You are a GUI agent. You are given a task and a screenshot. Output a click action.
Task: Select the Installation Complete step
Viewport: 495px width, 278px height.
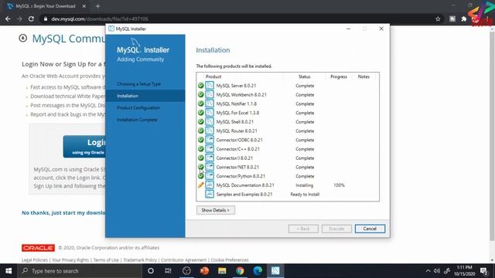[137, 120]
